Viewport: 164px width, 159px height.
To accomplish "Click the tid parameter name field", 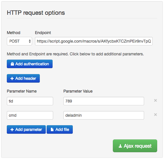I will 30,101.
